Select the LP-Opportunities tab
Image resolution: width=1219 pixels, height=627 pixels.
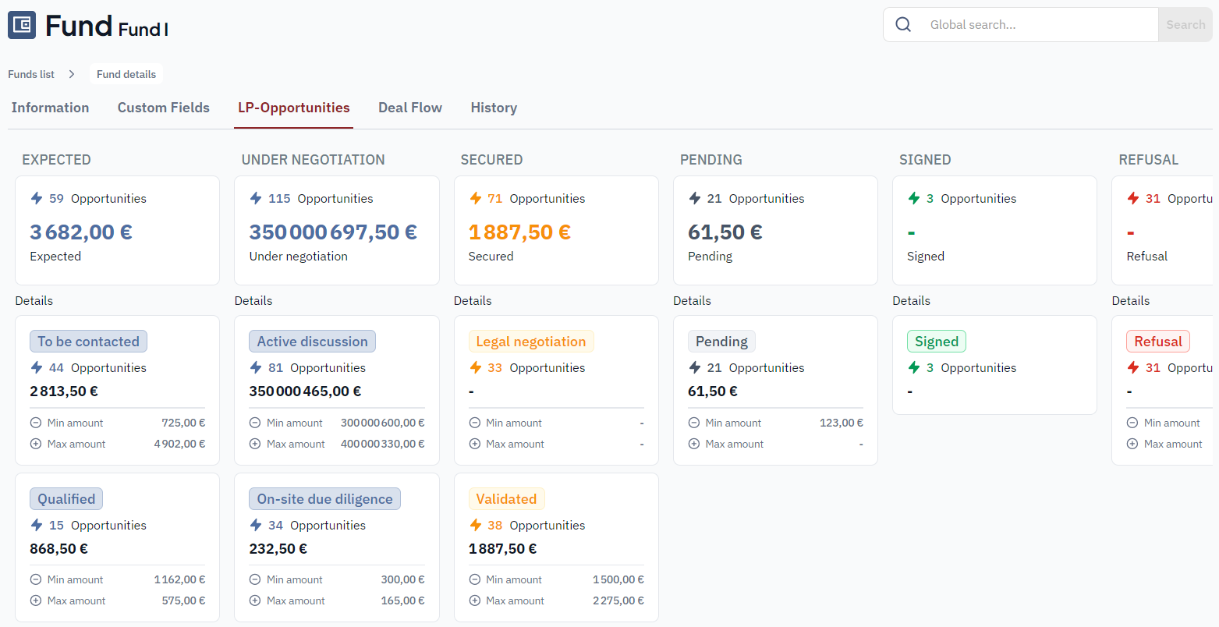coord(294,108)
